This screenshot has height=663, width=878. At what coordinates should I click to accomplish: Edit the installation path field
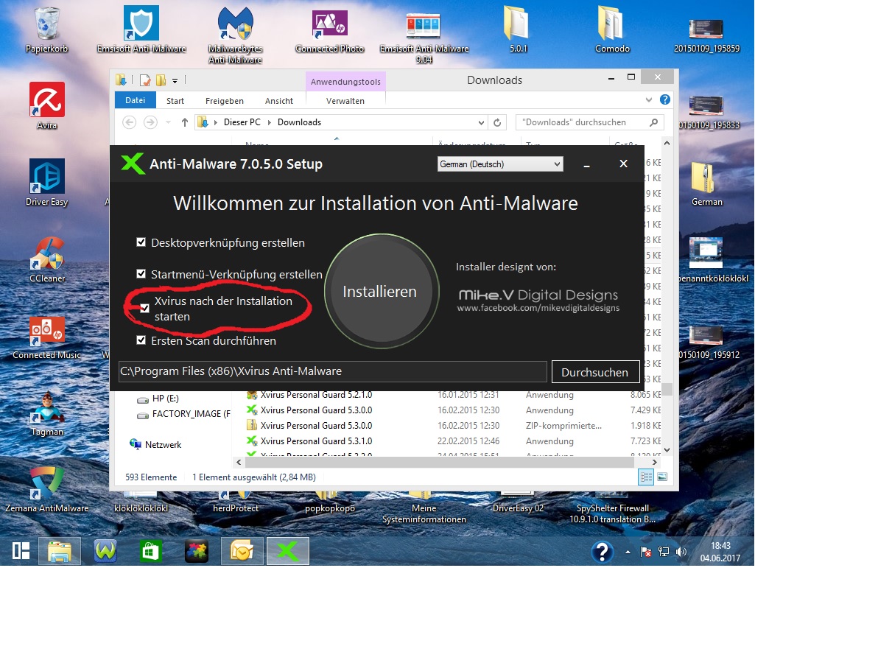(x=333, y=371)
